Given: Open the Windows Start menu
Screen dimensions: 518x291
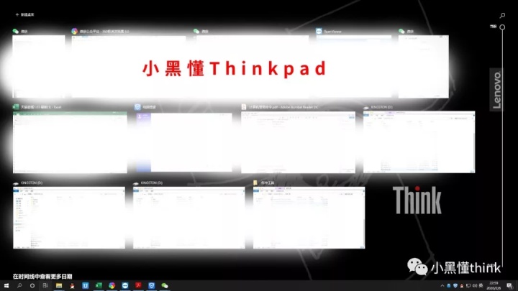Looking at the screenshot, I should click(6, 286).
